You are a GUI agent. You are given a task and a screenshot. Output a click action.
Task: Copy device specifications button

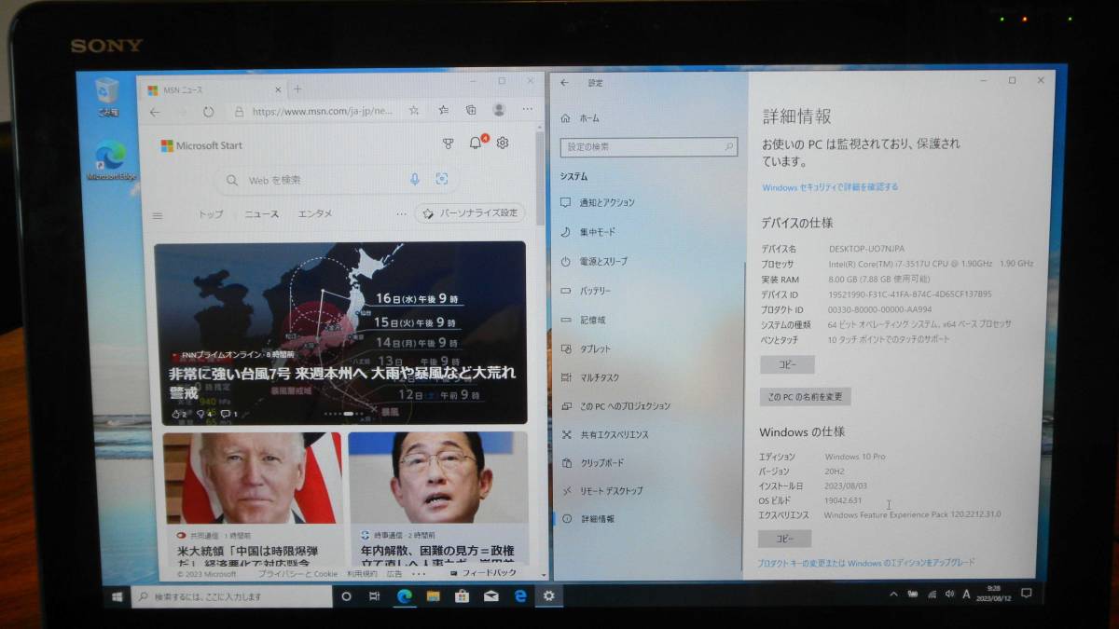pos(788,364)
